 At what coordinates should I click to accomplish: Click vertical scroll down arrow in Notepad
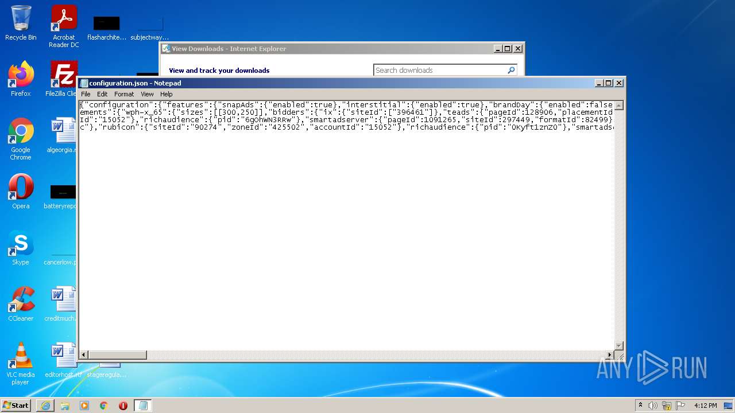(x=619, y=345)
